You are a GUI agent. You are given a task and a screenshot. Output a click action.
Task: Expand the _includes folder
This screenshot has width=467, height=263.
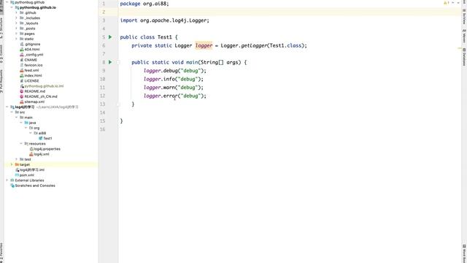tap(16, 18)
